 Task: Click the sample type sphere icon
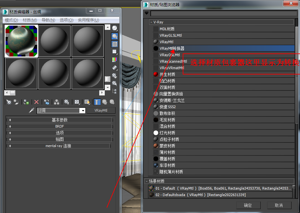coord(115,28)
